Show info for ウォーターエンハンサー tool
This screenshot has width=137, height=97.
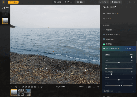coord(133,49)
